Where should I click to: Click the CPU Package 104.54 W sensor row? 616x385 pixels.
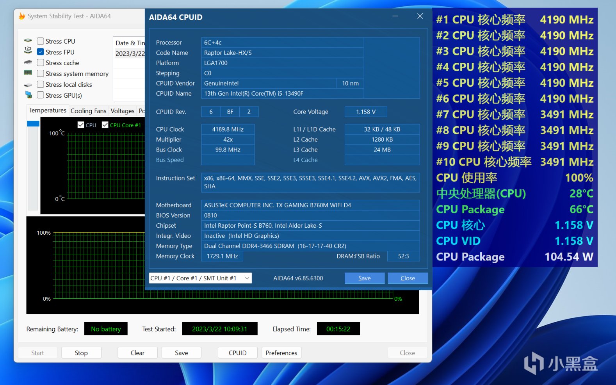[515, 257]
